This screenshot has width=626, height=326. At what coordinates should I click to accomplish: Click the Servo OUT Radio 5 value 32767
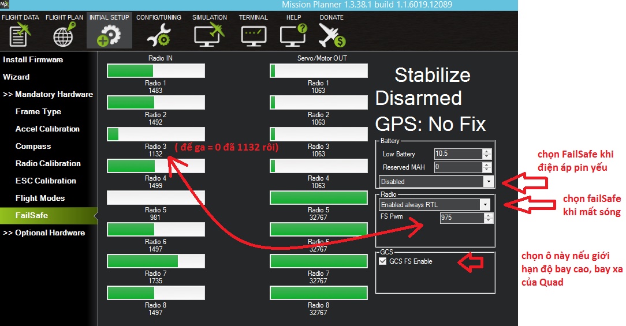pos(318,218)
